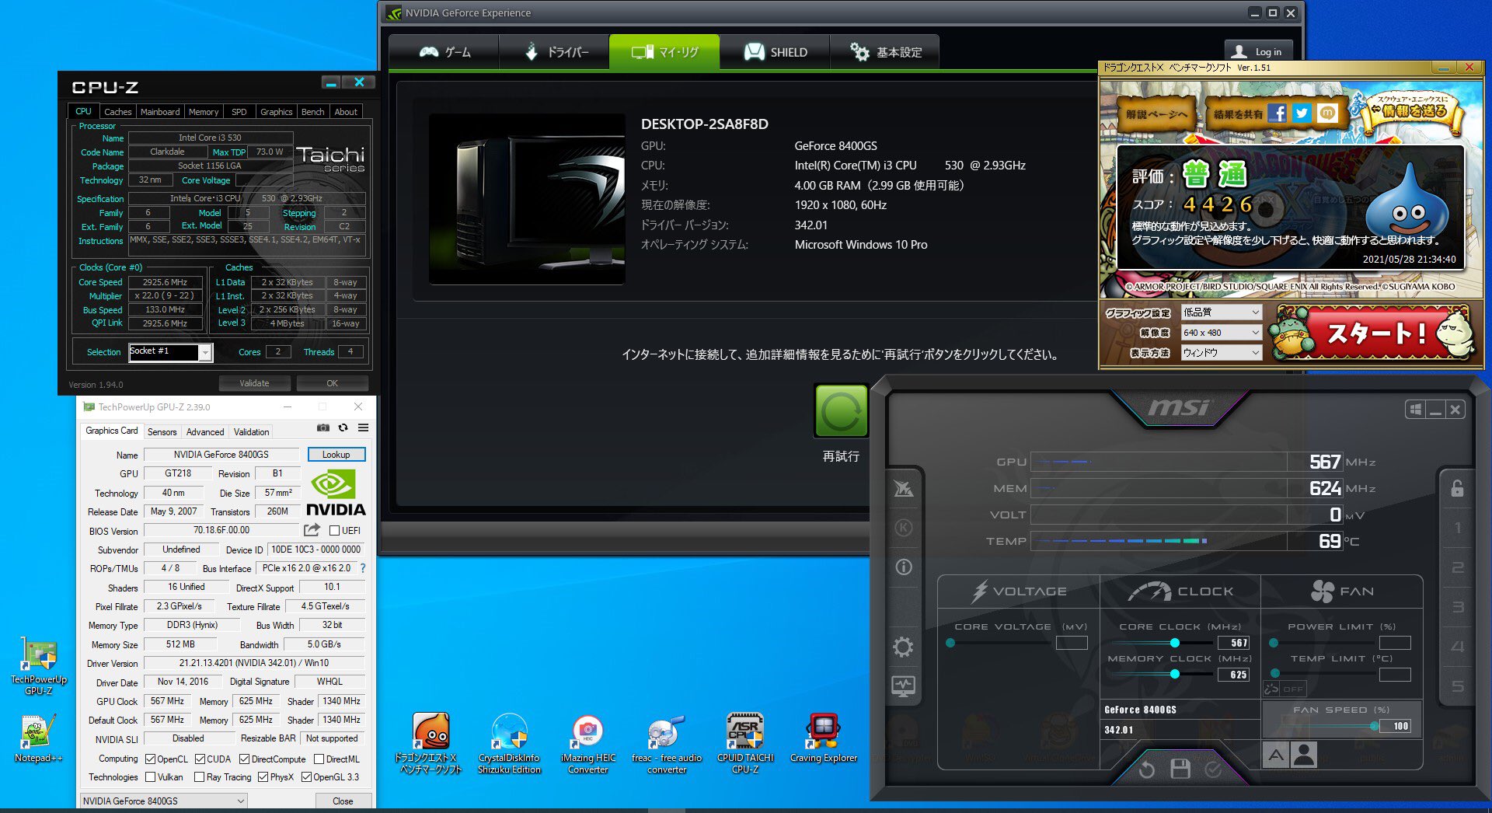Open fre:ac audio converter shortcut
Viewport: 1492px width, 813px height.
(667, 744)
